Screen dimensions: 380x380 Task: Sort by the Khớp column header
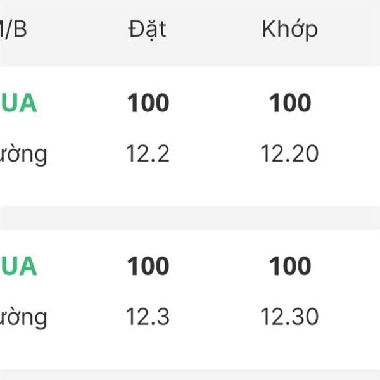(x=289, y=29)
